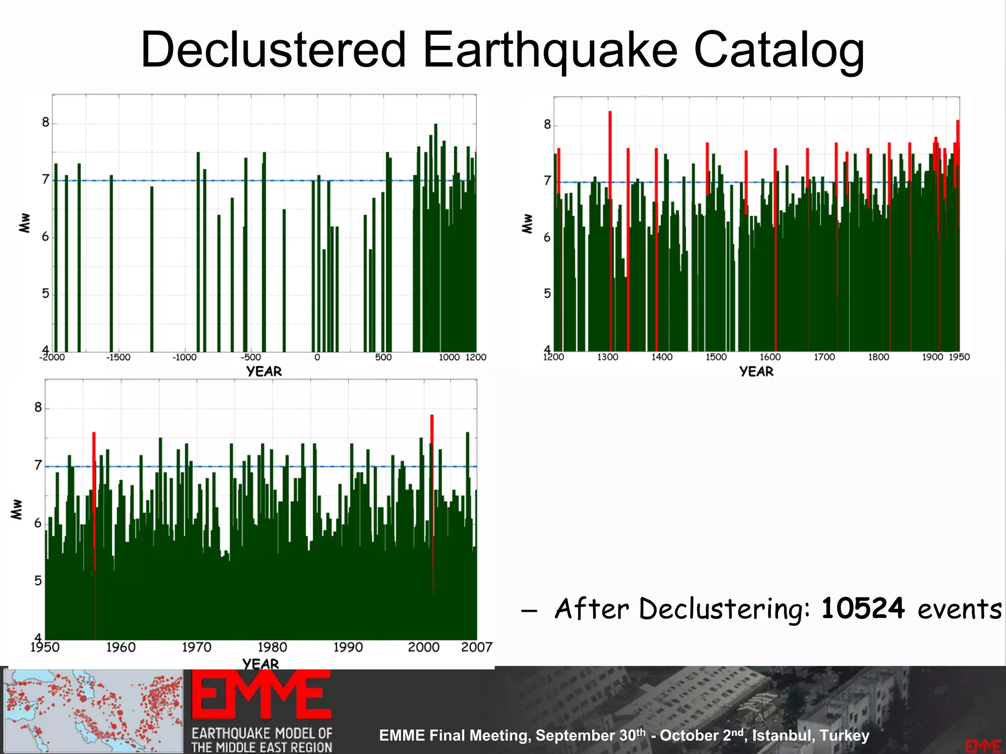This screenshot has height=754, width=1006.
Task: Click the '1960' x-axis label on third chart
Action: coord(121,647)
